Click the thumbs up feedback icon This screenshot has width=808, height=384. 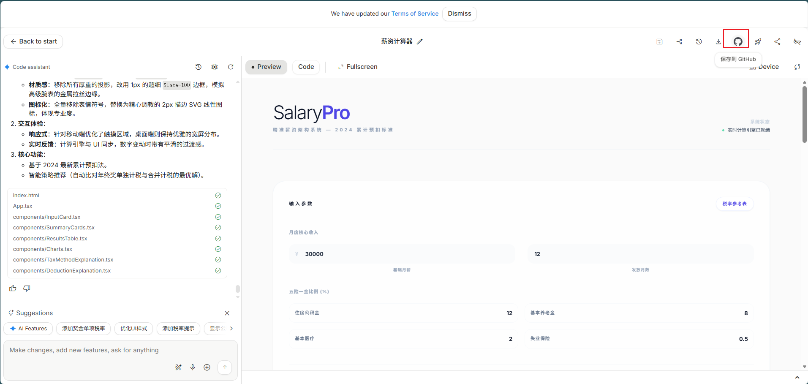pos(13,288)
